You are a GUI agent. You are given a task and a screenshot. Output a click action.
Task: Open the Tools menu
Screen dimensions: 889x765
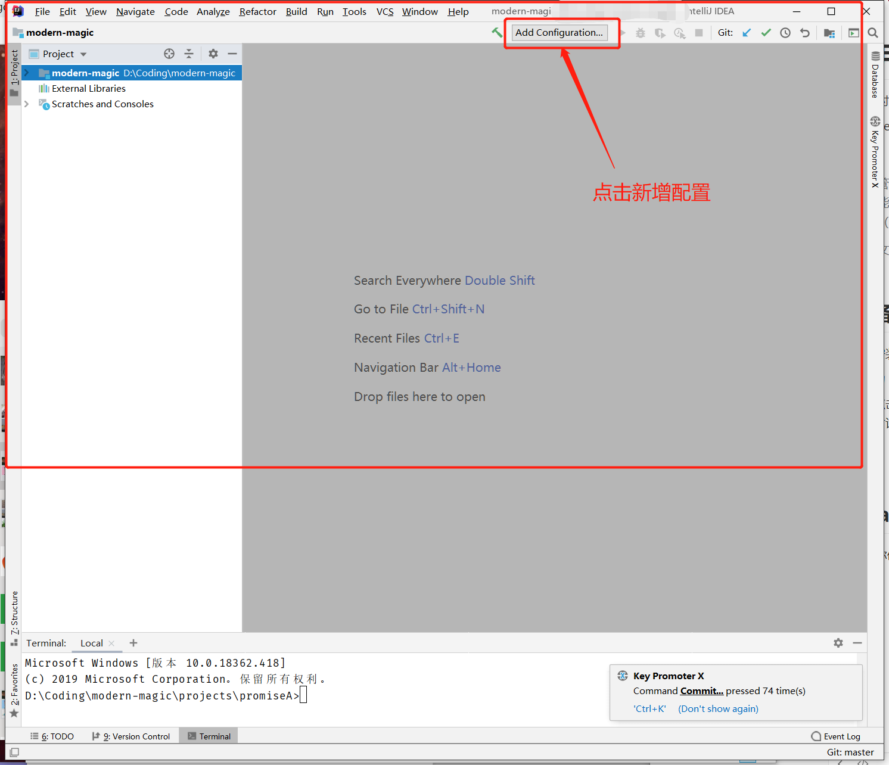pyautogui.click(x=355, y=11)
